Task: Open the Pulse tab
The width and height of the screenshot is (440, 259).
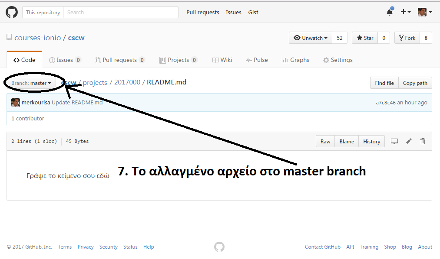Action: point(257,60)
